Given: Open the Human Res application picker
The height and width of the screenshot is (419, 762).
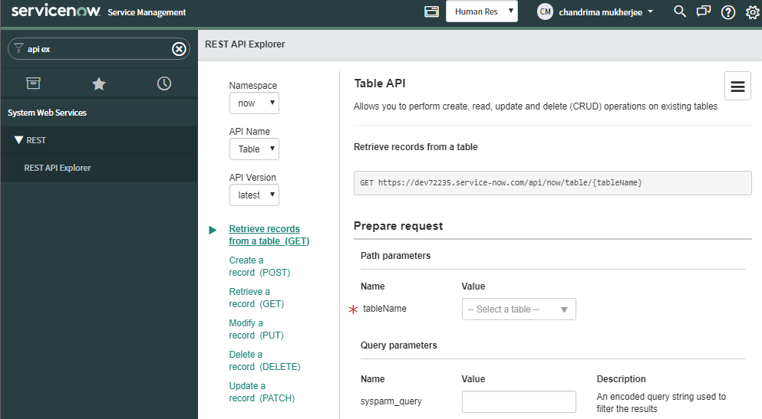Looking at the screenshot, I should 481,11.
